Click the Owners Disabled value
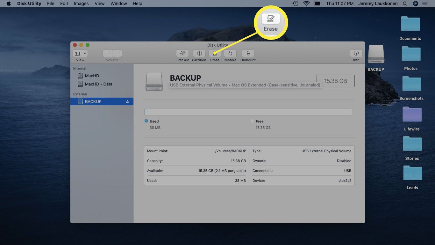The width and height of the screenshot is (435, 245). tap(344, 161)
